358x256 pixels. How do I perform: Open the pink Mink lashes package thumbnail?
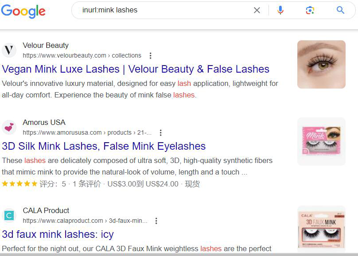pos(321,141)
